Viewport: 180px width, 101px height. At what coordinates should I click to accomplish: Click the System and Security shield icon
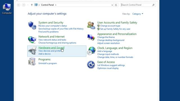[x=32, y=25]
